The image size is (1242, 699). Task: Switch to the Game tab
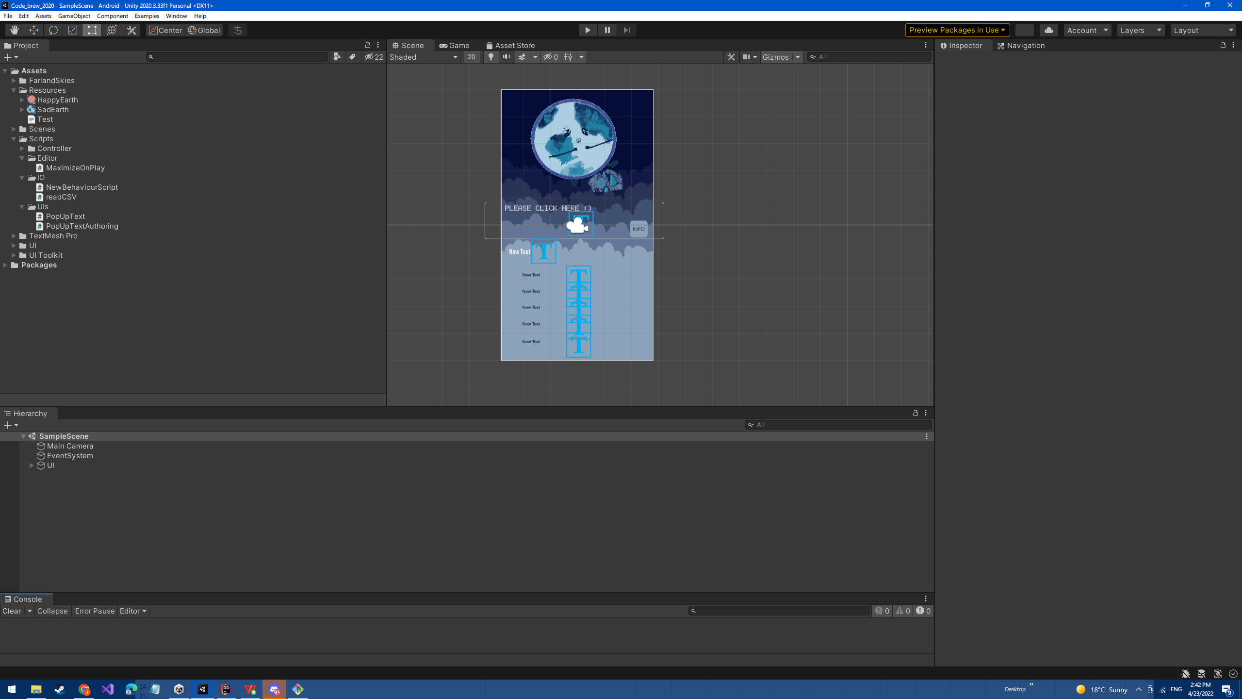point(454,45)
